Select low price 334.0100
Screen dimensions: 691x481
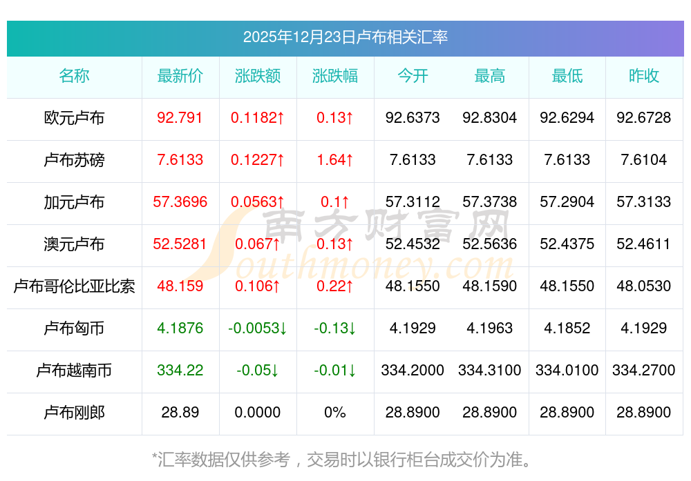pos(567,370)
